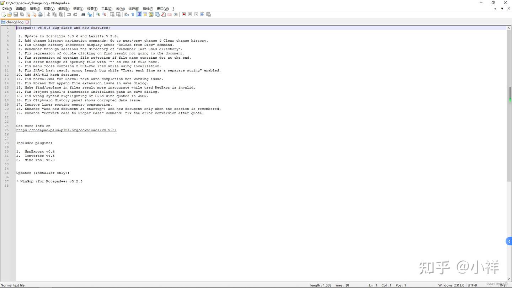
Task: Open the 工具(O) menu
Action: 107,9
